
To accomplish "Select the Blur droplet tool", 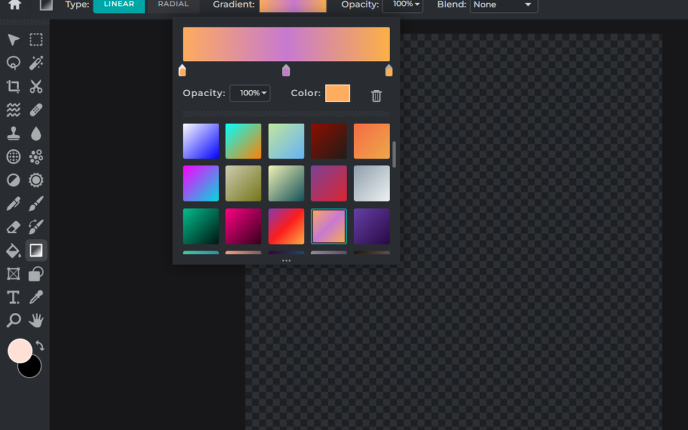I will tap(36, 133).
